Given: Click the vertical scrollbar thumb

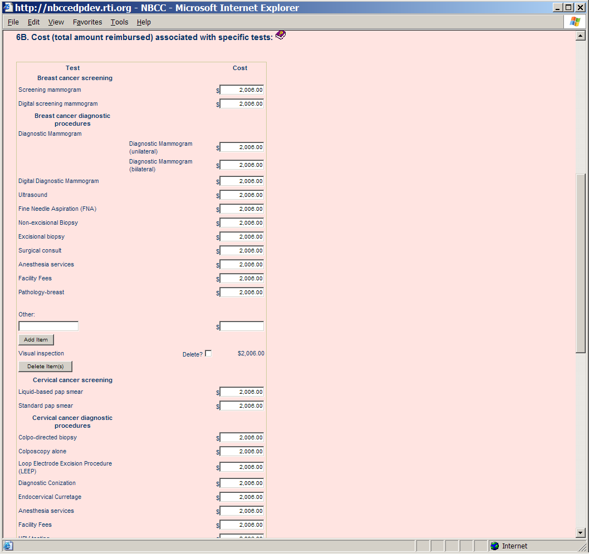Looking at the screenshot, I should click(580, 263).
